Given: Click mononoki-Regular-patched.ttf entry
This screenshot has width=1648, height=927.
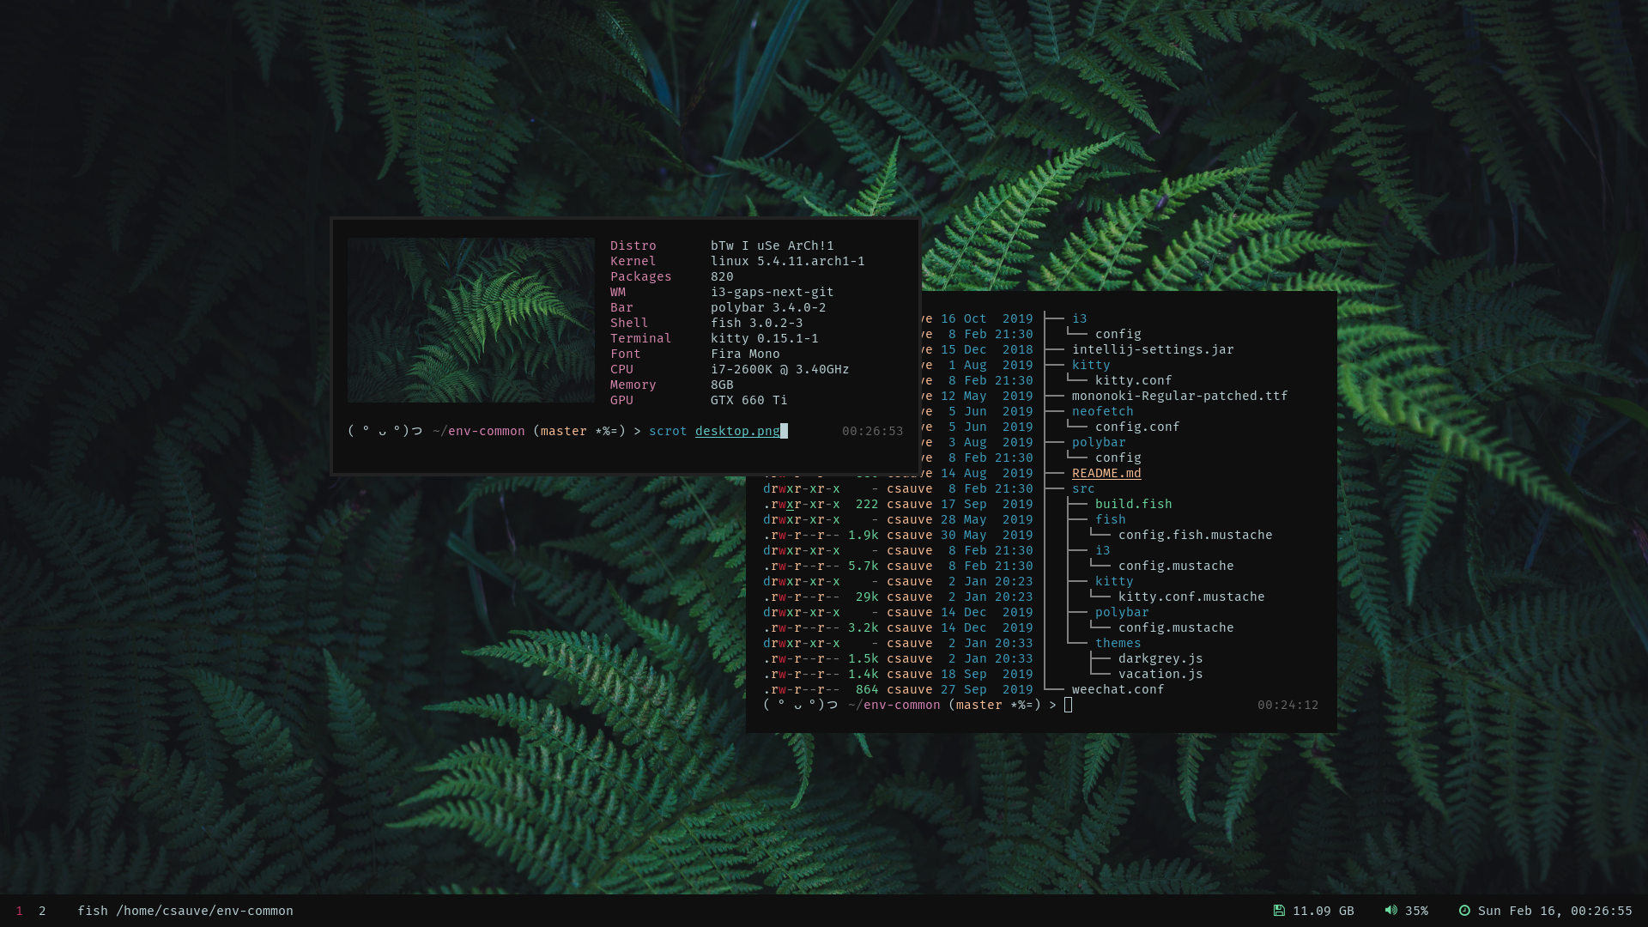Looking at the screenshot, I should tap(1179, 396).
